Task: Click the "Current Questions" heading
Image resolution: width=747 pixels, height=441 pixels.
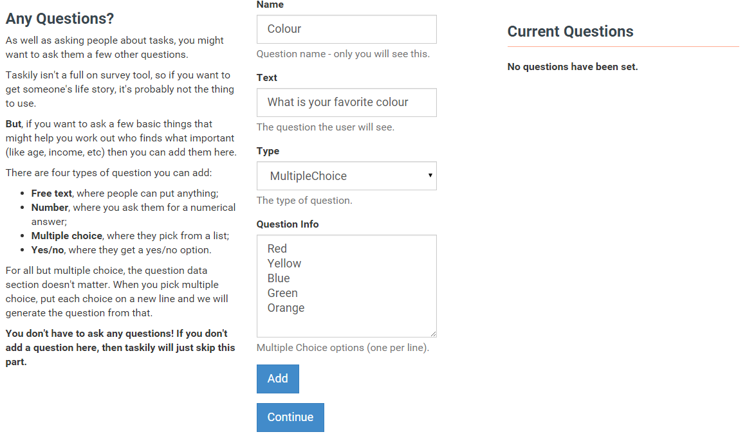Action: tap(570, 32)
